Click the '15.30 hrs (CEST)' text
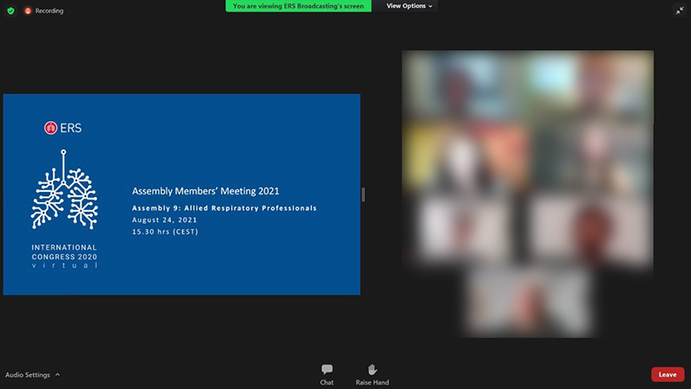This screenshot has height=389, width=691. [x=165, y=232]
